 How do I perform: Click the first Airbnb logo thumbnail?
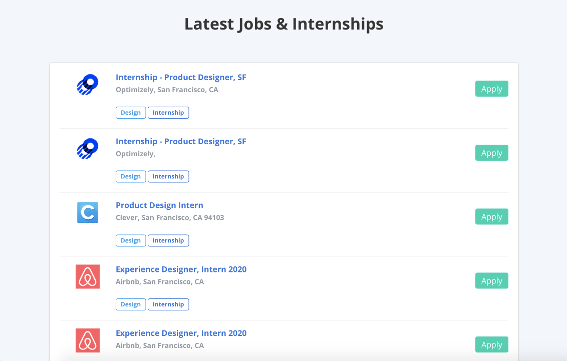pos(88,276)
